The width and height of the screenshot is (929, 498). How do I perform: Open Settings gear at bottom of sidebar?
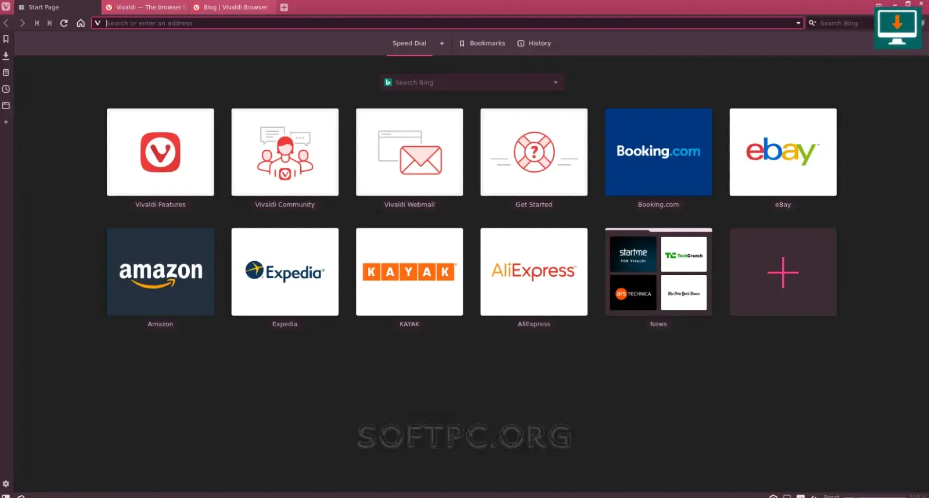[6, 483]
